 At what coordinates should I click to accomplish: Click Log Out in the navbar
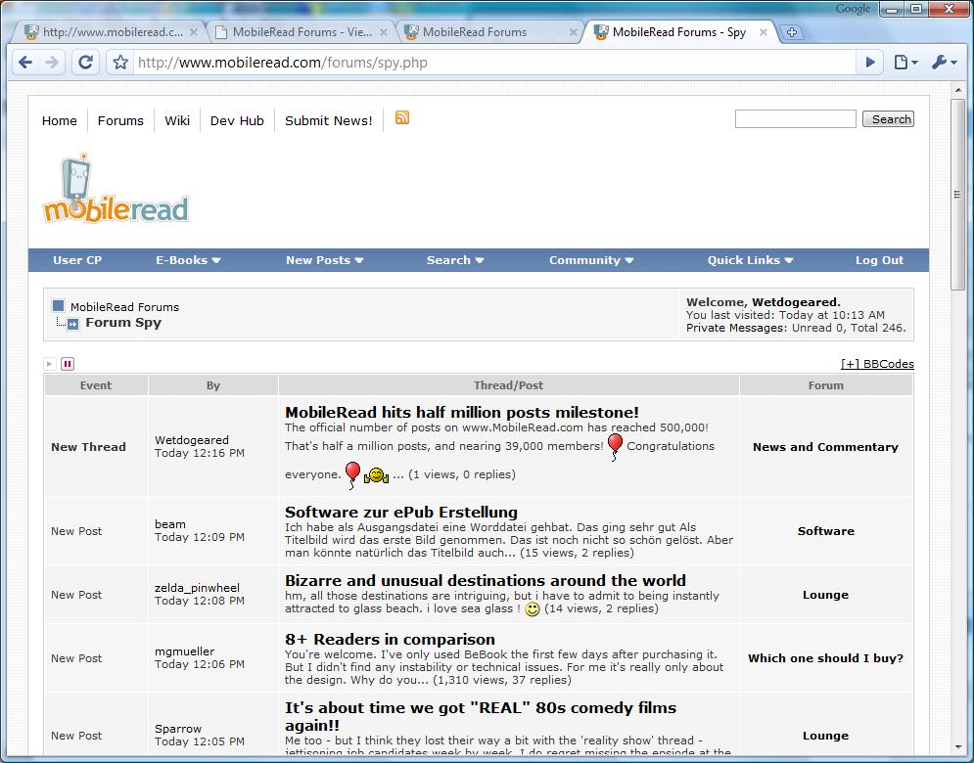click(880, 260)
